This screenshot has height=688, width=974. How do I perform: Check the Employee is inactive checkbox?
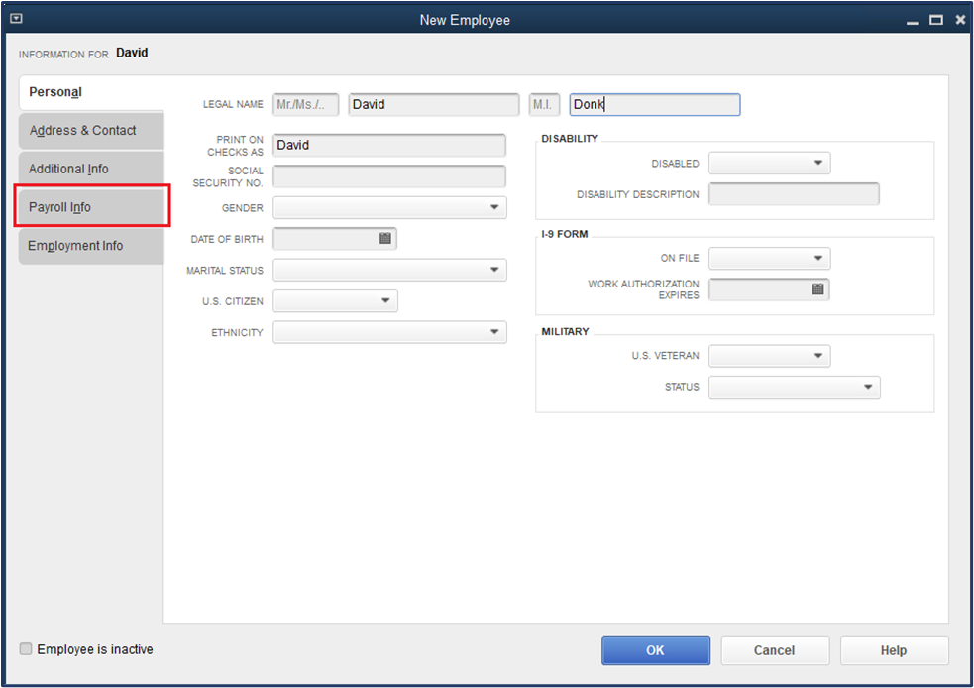(24, 648)
